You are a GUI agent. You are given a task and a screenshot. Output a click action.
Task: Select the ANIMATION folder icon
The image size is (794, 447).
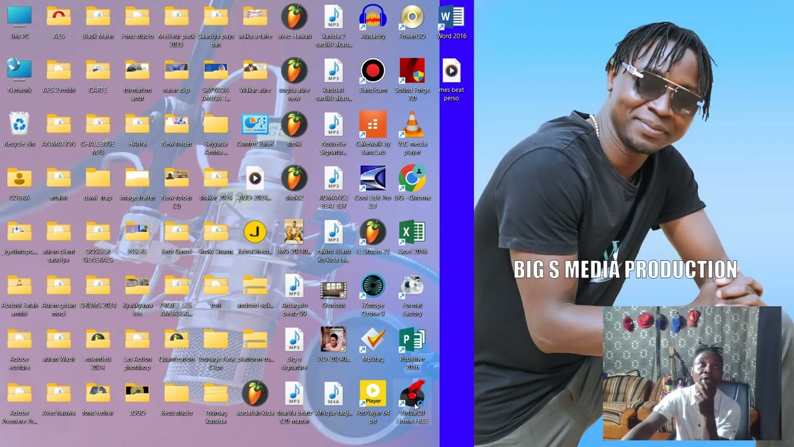59,125
